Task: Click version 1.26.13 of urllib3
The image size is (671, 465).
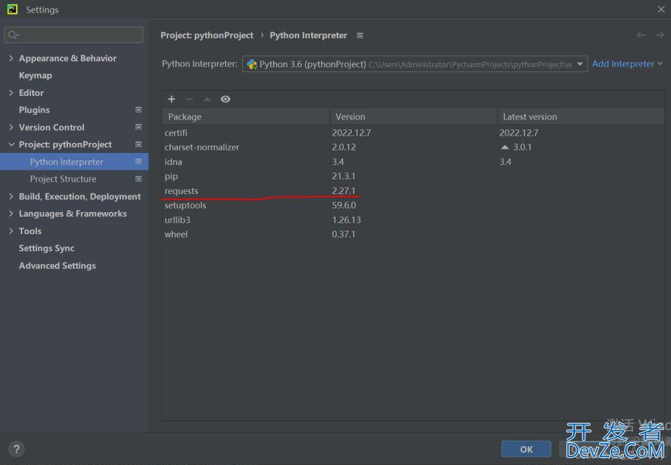Action: pyautogui.click(x=347, y=220)
